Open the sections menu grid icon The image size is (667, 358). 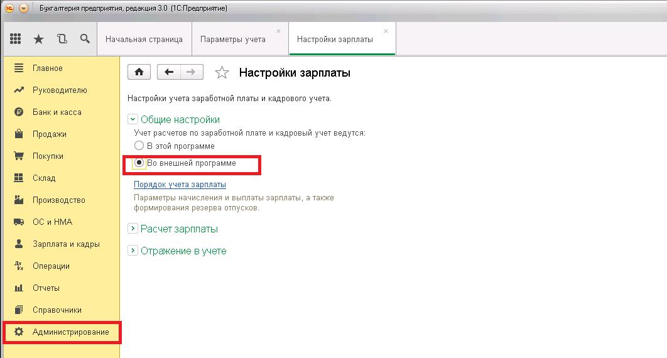coord(15,39)
